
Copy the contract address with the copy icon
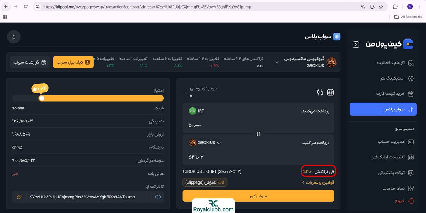click(19, 197)
